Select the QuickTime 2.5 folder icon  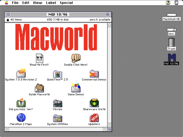pos(57,74)
